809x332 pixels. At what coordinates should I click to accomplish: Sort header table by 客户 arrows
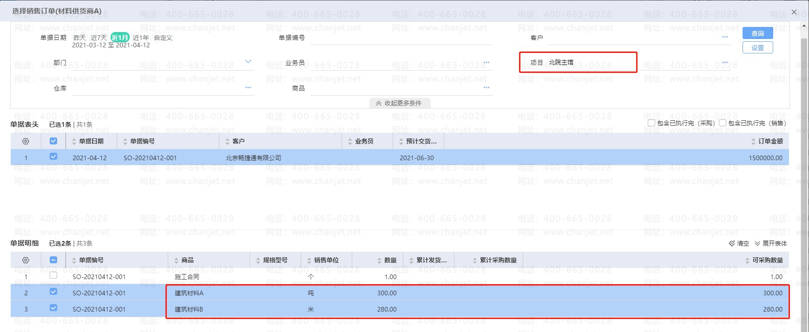[227, 141]
